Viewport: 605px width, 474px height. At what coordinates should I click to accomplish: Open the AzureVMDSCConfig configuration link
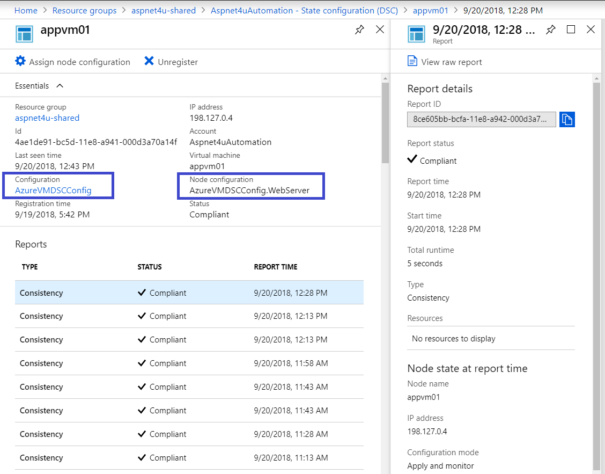point(53,191)
